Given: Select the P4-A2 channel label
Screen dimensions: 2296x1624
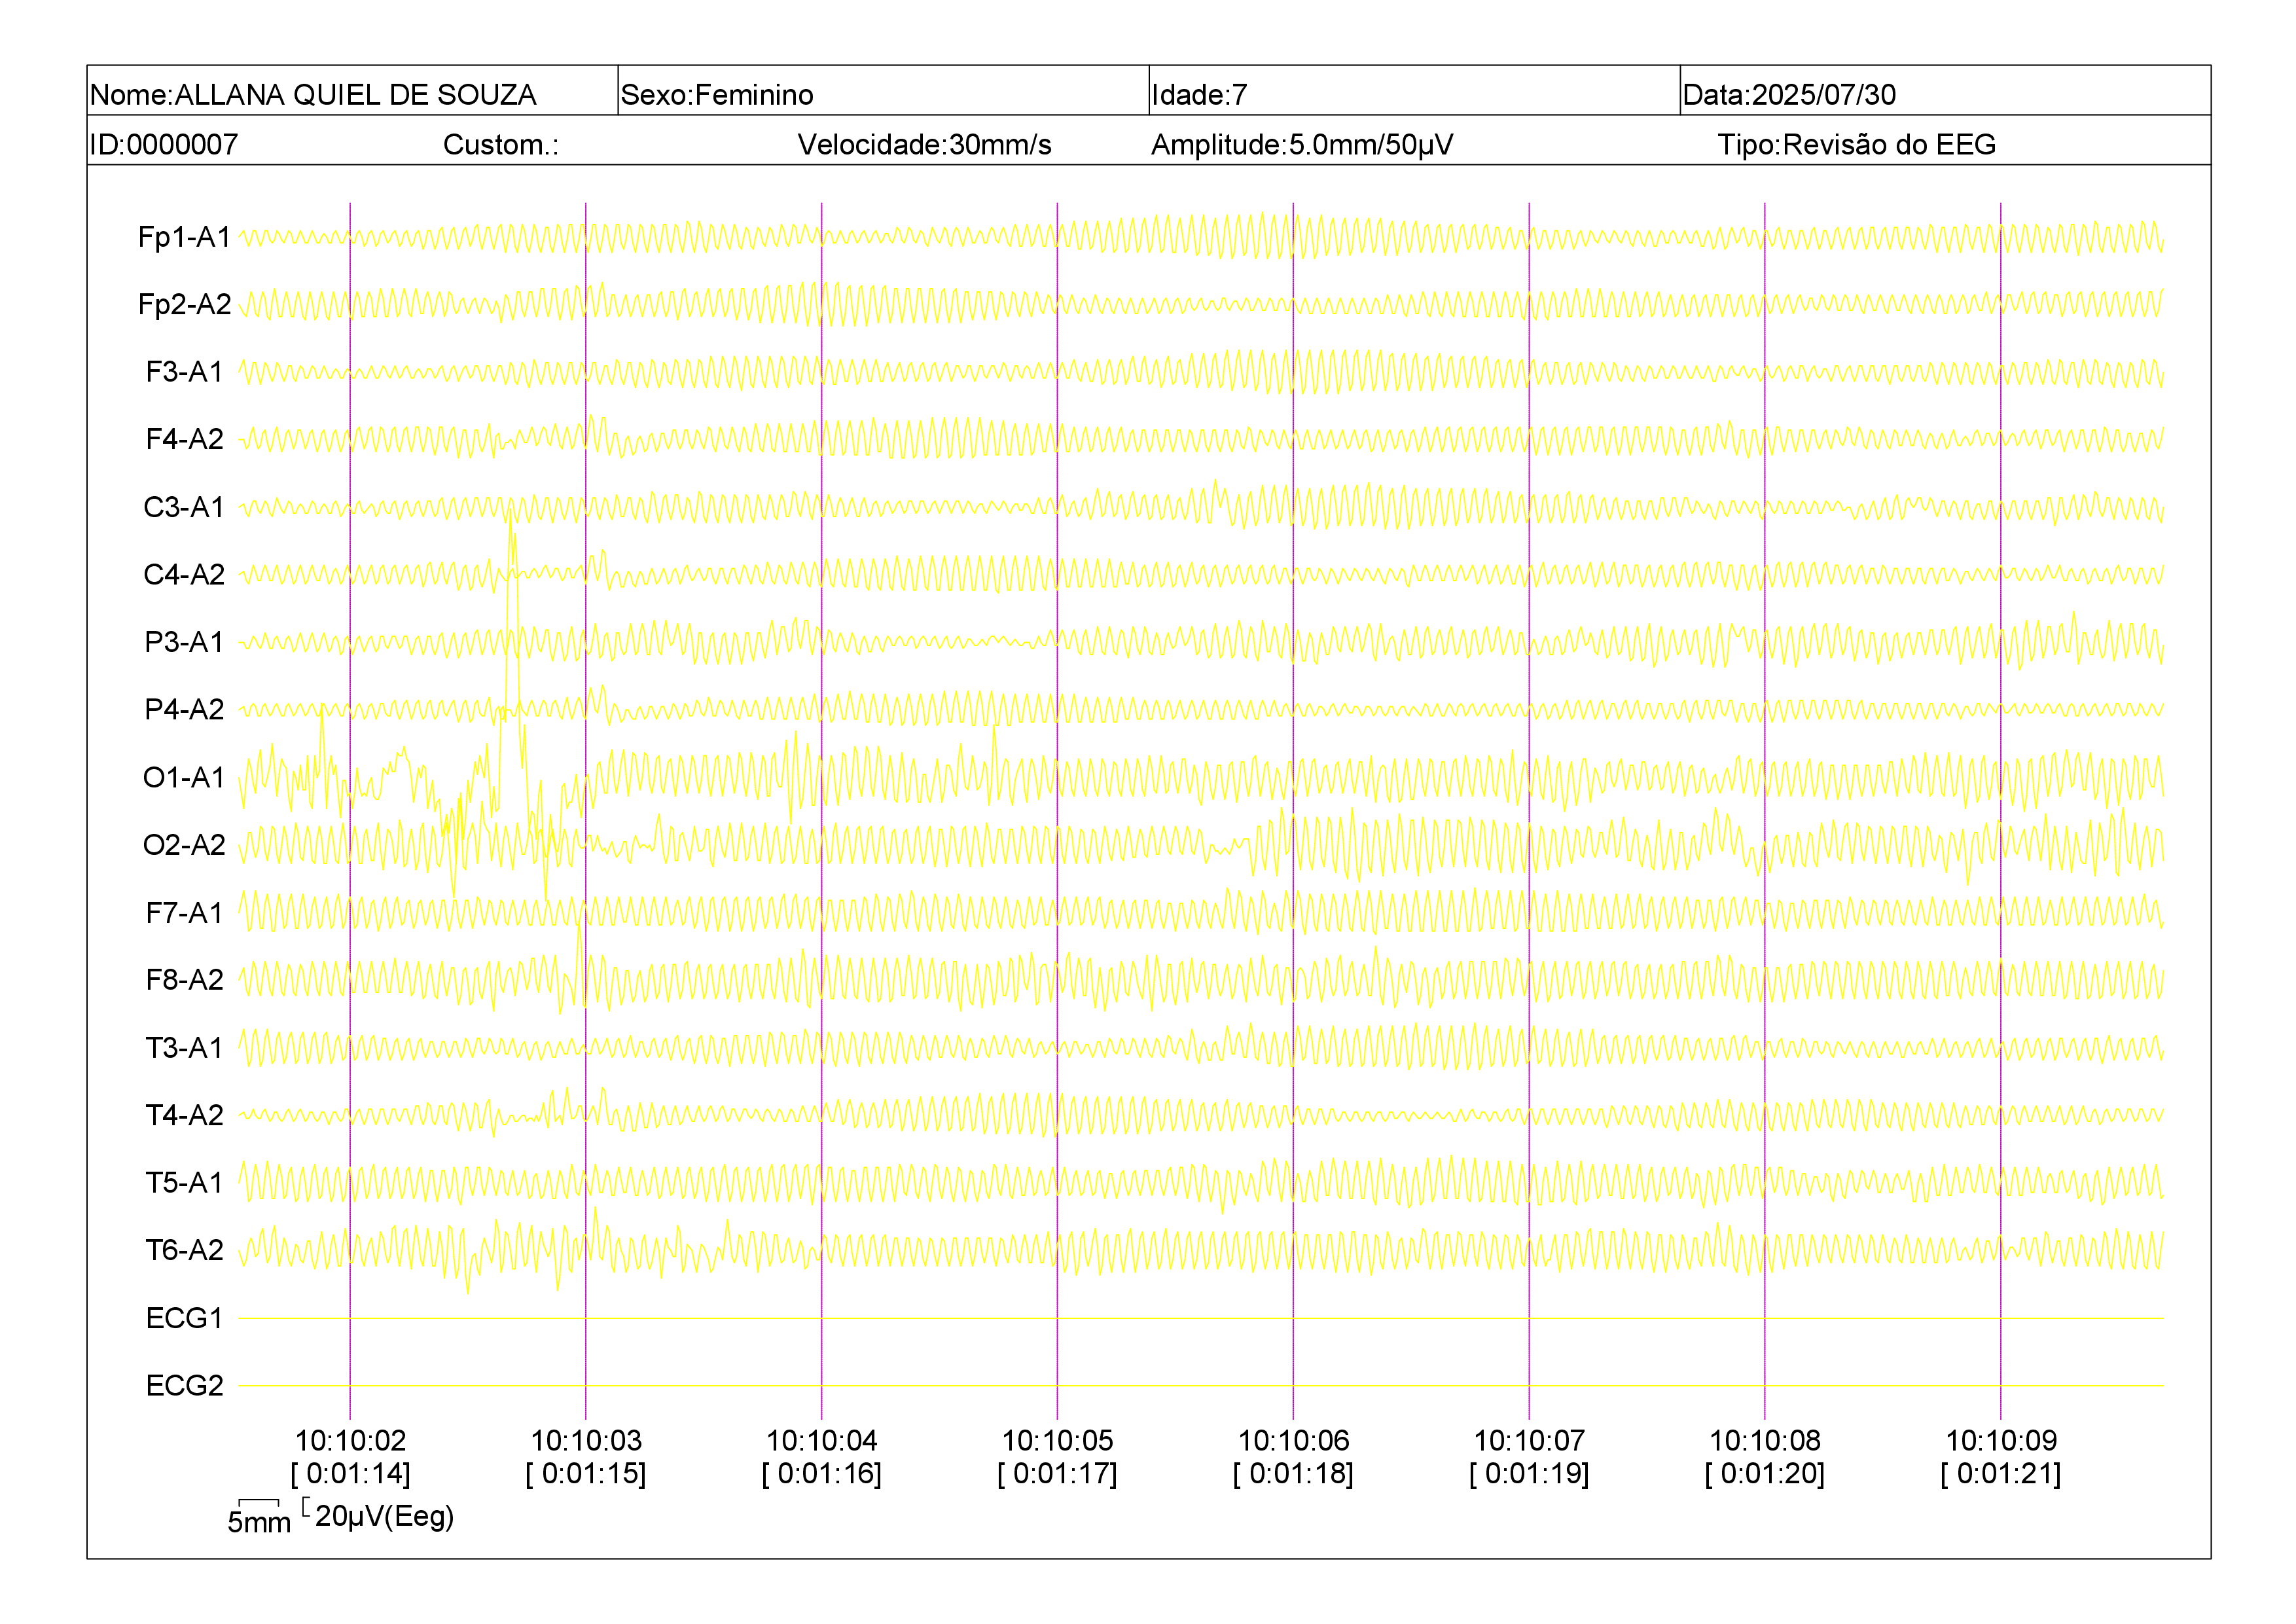Looking at the screenshot, I should [x=185, y=709].
